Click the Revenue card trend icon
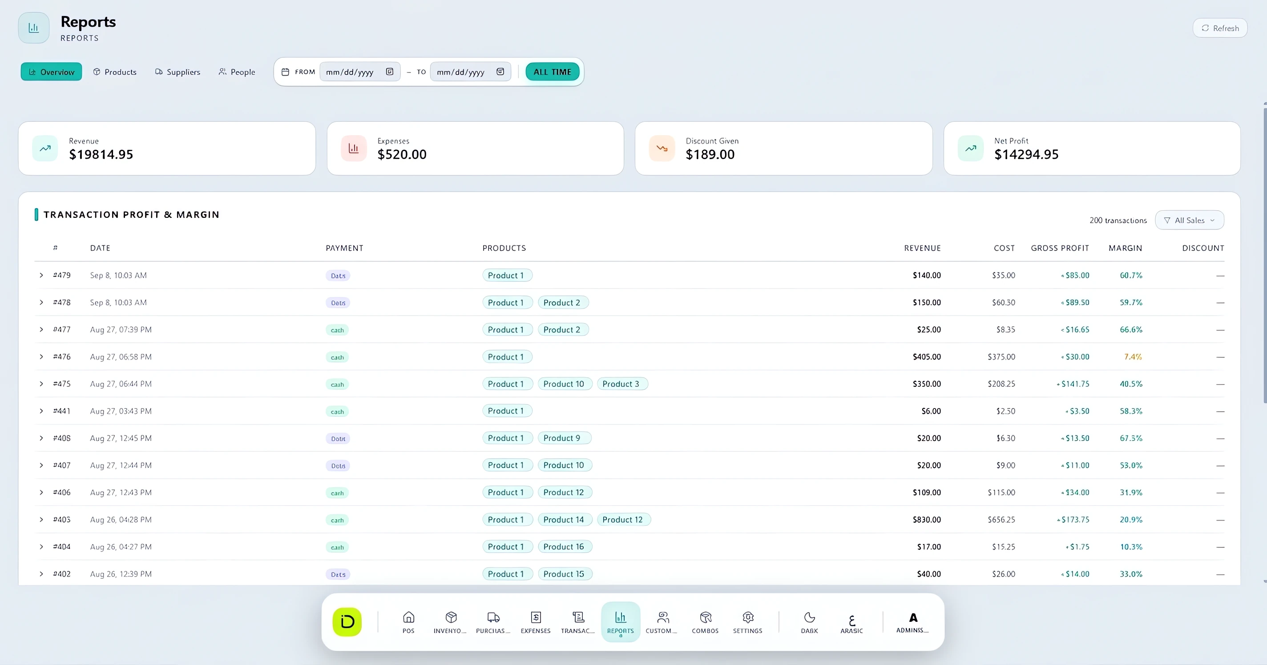Image resolution: width=1267 pixels, height=665 pixels. (x=45, y=148)
